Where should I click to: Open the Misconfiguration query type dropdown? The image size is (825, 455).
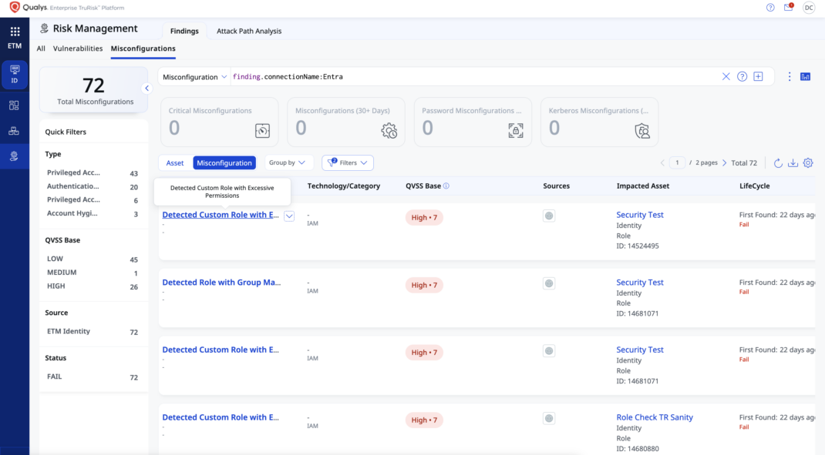click(x=194, y=77)
